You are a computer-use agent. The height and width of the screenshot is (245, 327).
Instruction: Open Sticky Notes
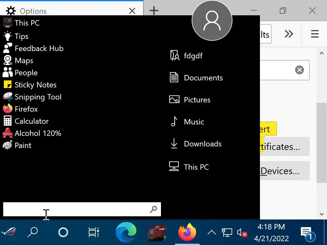[30, 85]
